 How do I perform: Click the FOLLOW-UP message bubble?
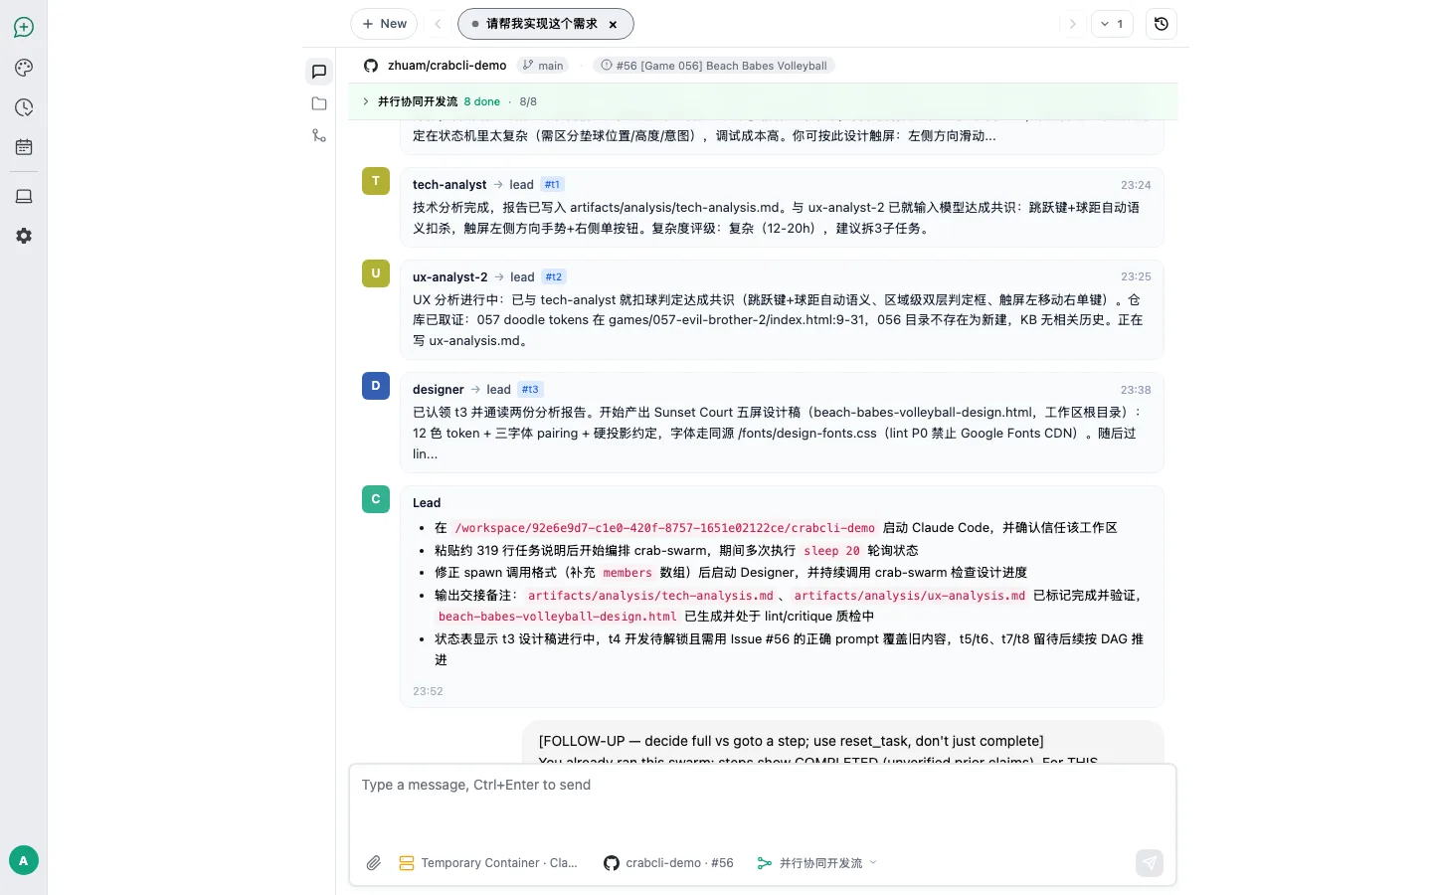(x=843, y=742)
